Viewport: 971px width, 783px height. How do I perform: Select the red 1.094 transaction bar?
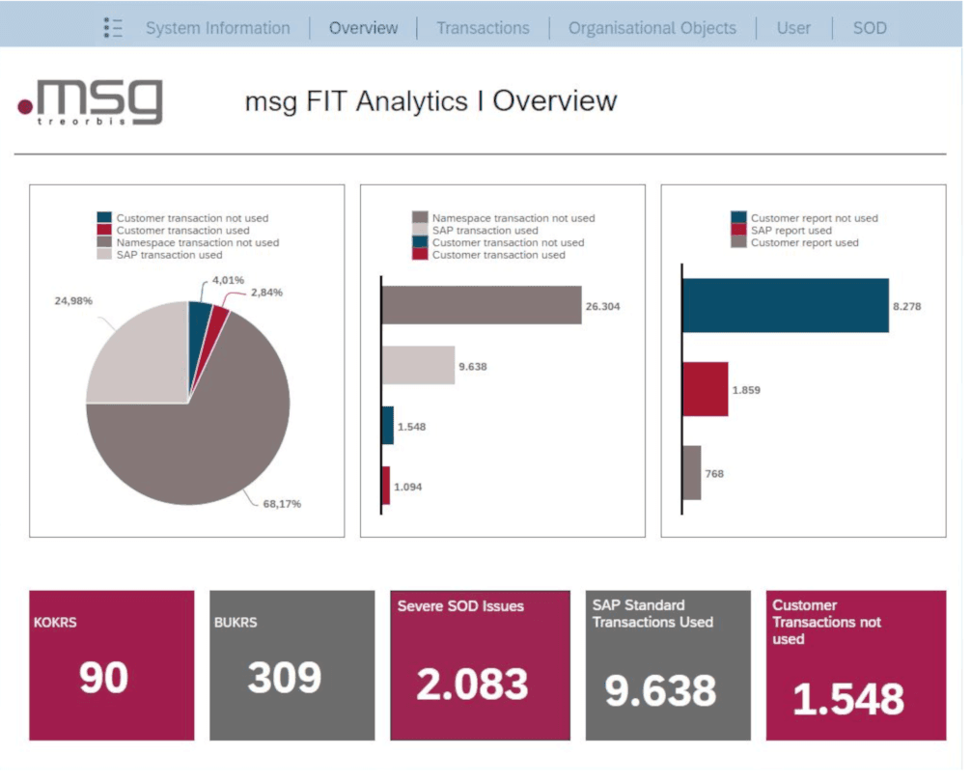coord(386,486)
